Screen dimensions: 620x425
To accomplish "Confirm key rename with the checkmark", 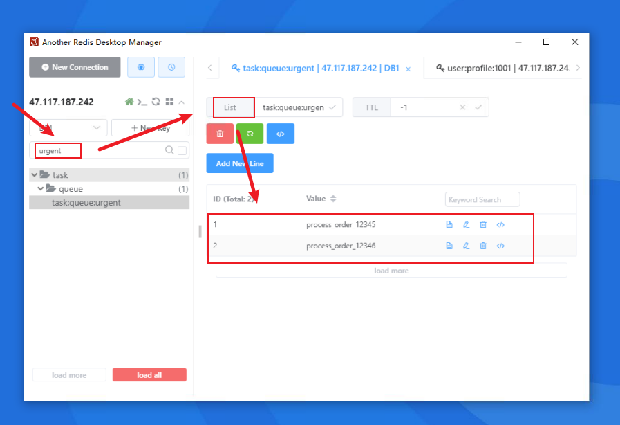I will [x=332, y=107].
